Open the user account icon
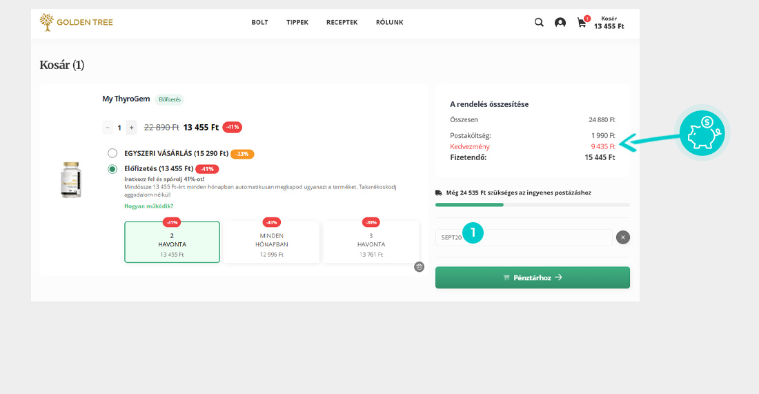 (x=560, y=23)
